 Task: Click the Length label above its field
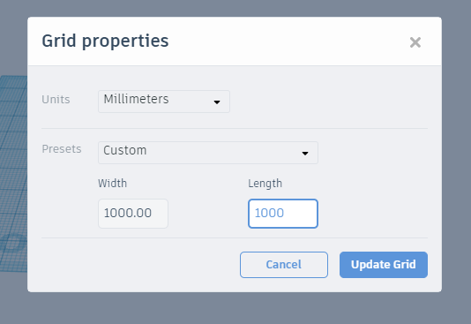265,184
